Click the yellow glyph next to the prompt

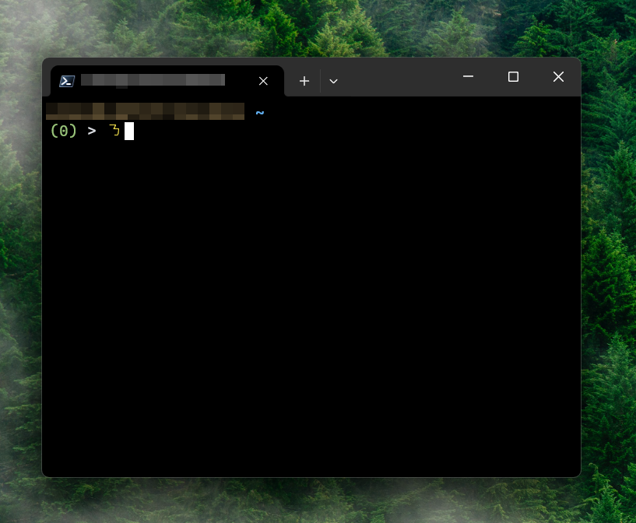[x=114, y=130]
